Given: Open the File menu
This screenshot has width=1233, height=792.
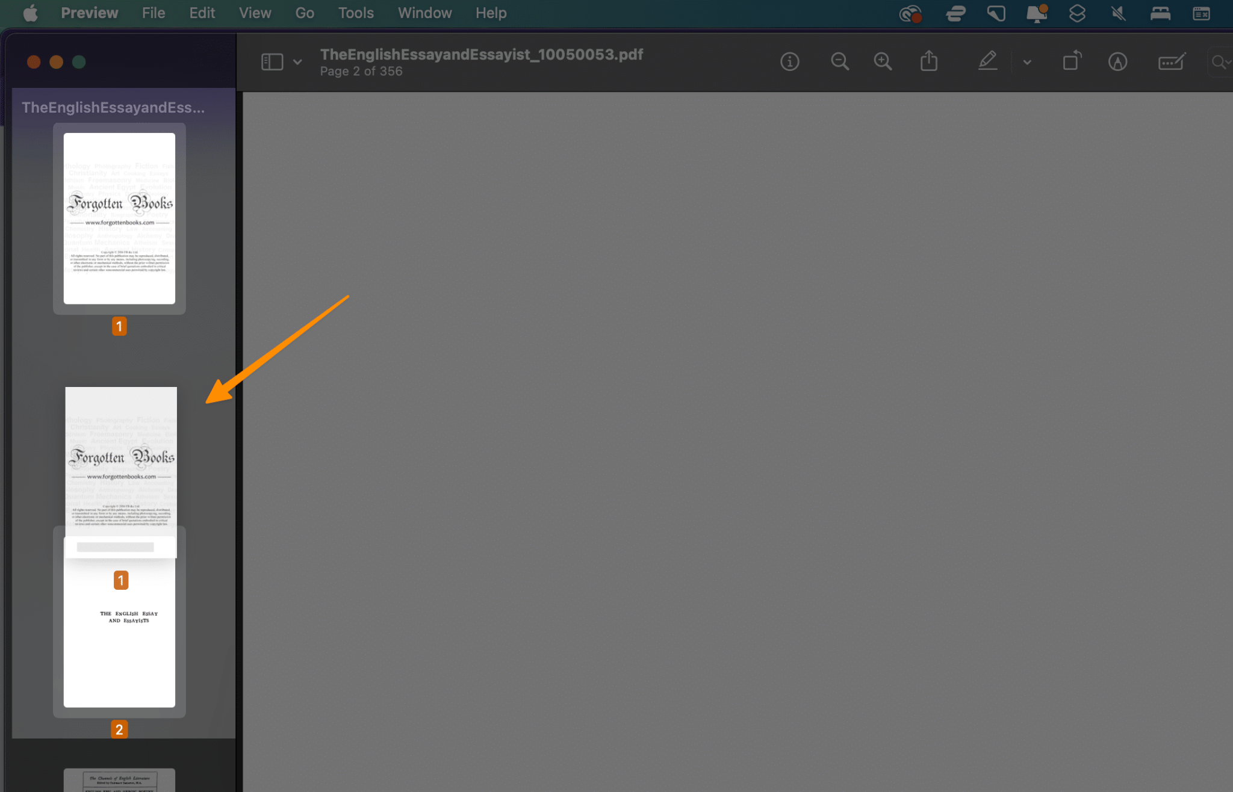Looking at the screenshot, I should tap(154, 13).
